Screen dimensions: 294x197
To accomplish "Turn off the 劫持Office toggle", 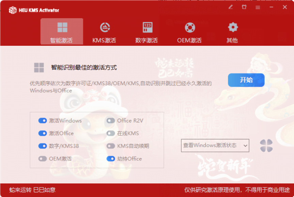I will coord(111,159).
